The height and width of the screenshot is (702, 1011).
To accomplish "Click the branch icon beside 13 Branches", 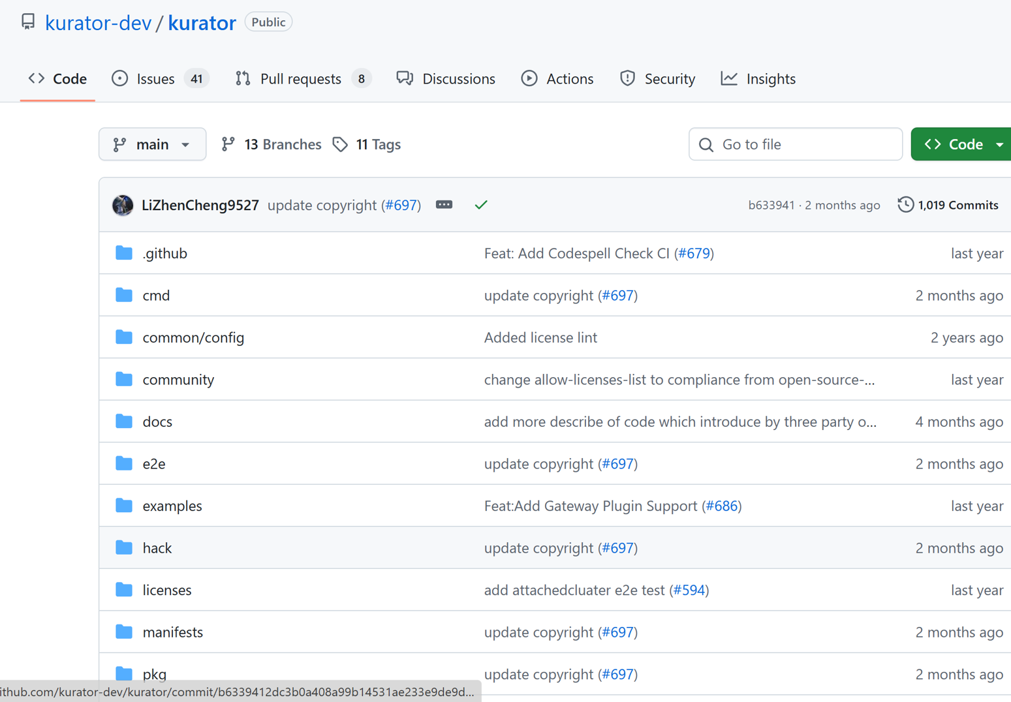I will coord(228,144).
